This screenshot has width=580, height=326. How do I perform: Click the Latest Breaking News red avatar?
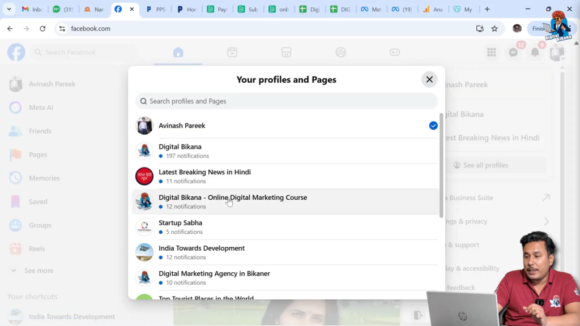pyautogui.click(x=144, y=177)
